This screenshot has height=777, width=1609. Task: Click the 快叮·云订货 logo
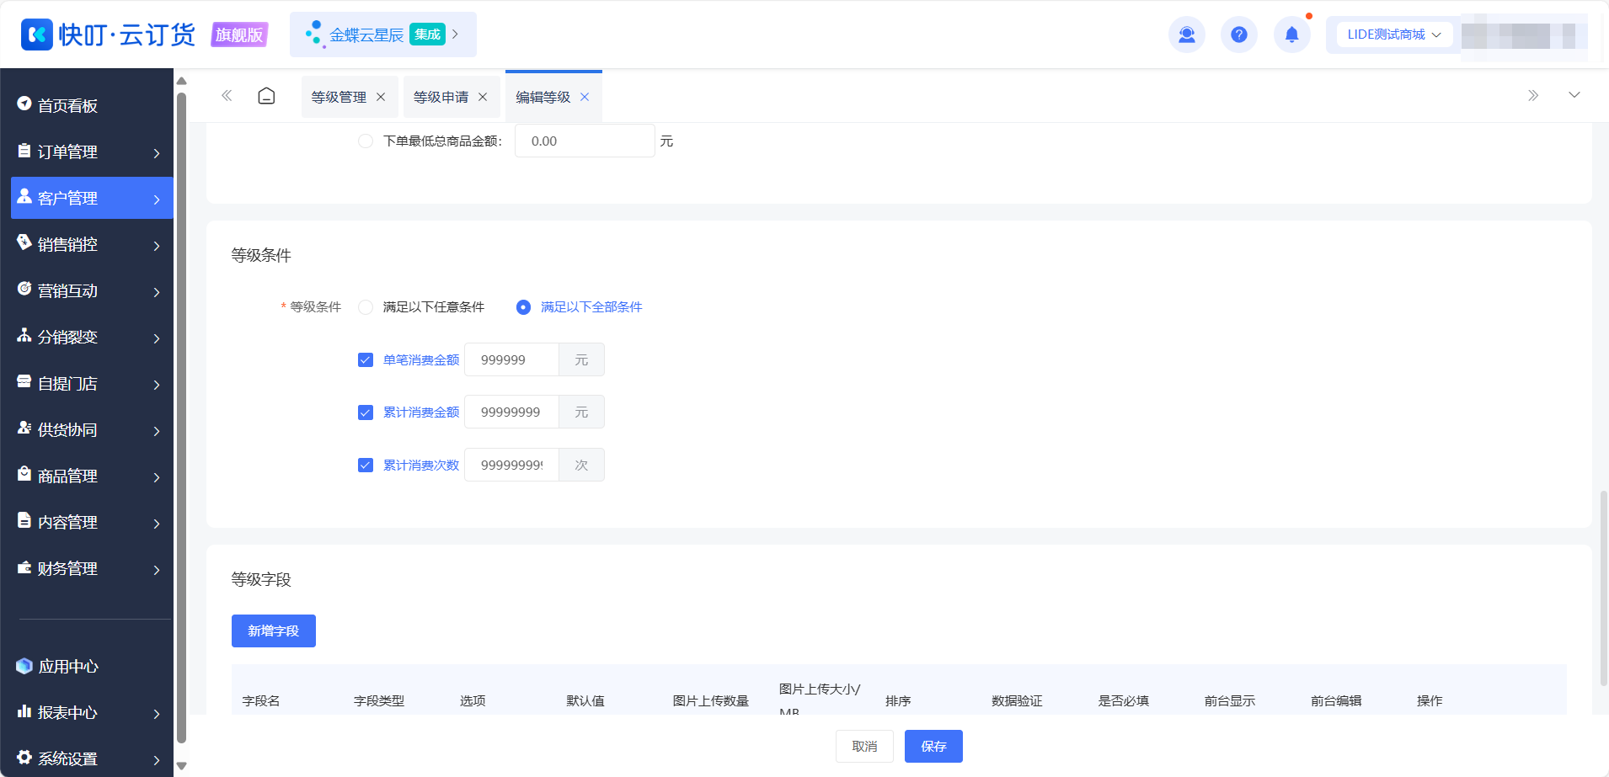pyautogui.click(x=108, y=35)
